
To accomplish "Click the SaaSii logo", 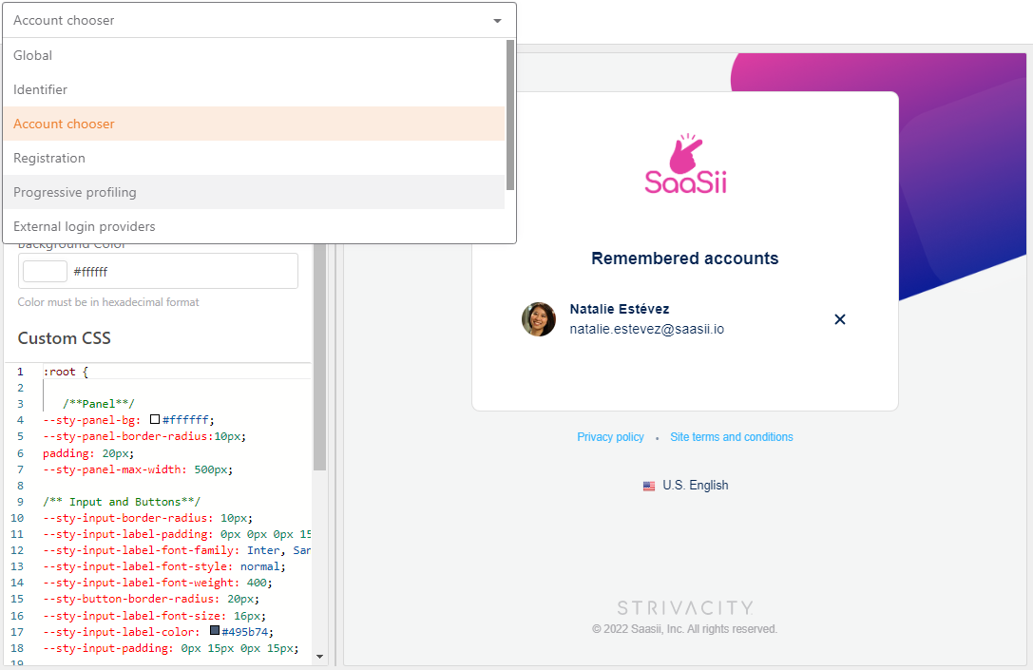I will click(685, 164).
